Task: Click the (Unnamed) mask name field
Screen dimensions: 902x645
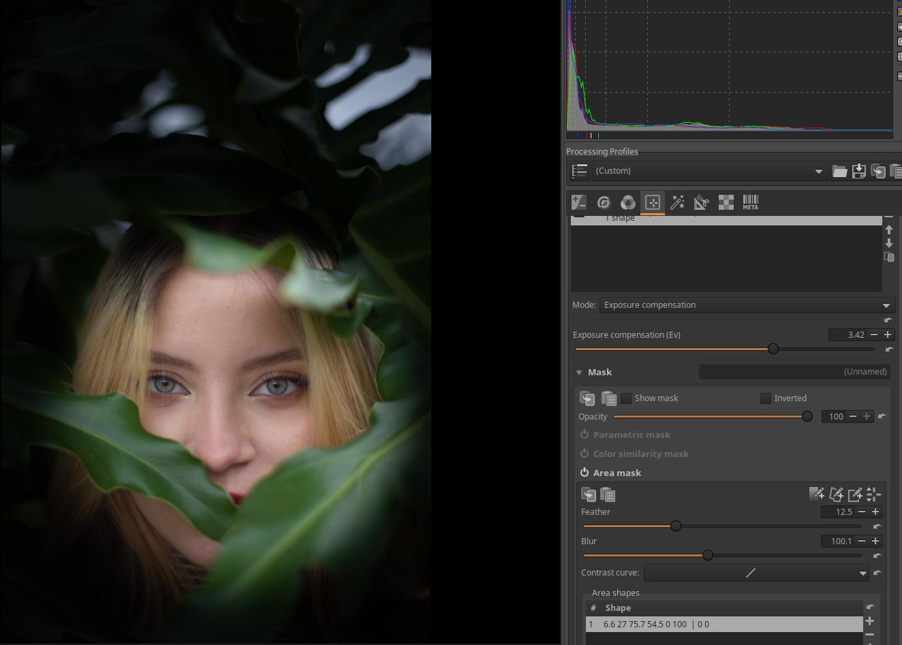Action: [794, 372]
